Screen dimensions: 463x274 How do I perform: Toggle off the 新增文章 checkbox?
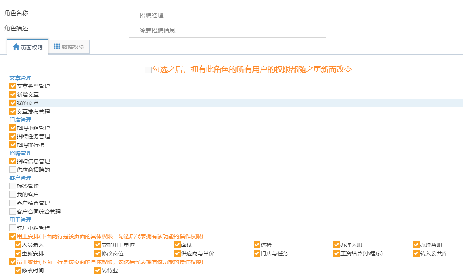coord(12,94)
